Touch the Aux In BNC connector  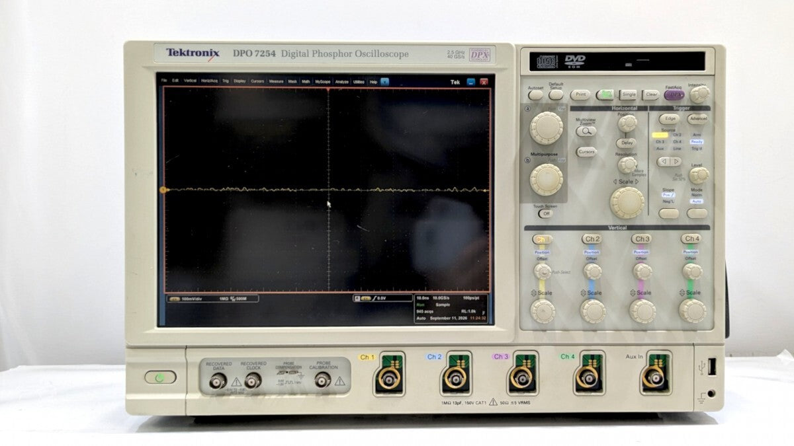click(654, 377)
